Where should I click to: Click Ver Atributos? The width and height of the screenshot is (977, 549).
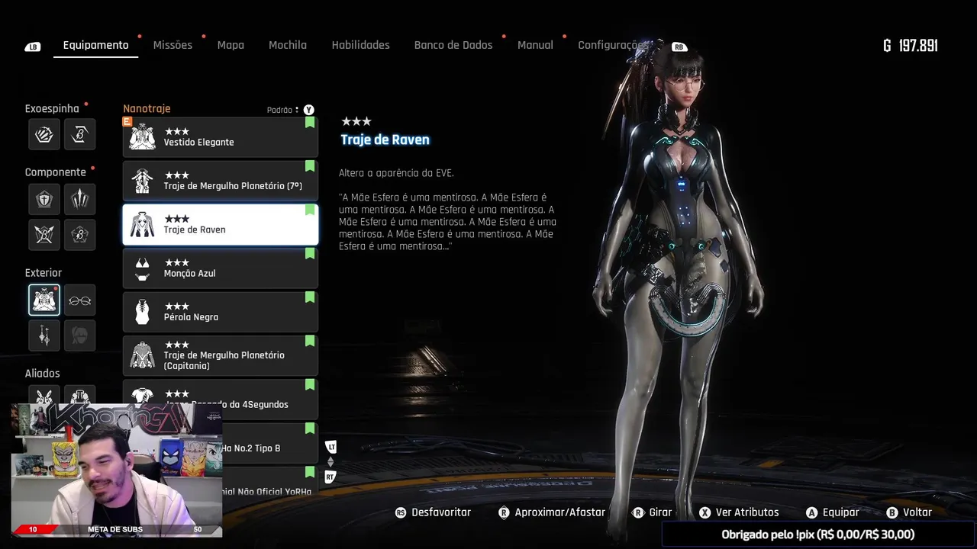(x=747, y=512)
